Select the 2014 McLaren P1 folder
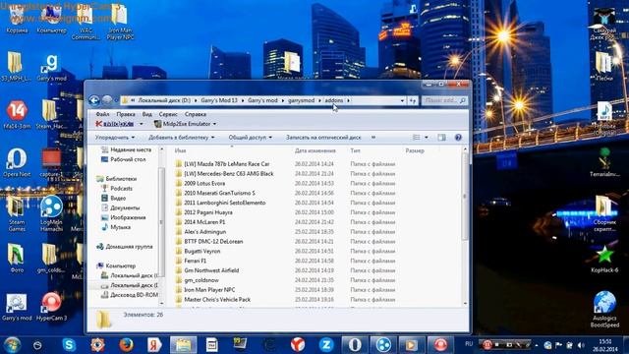Screen dimensions: 629x354 point(204,222)
